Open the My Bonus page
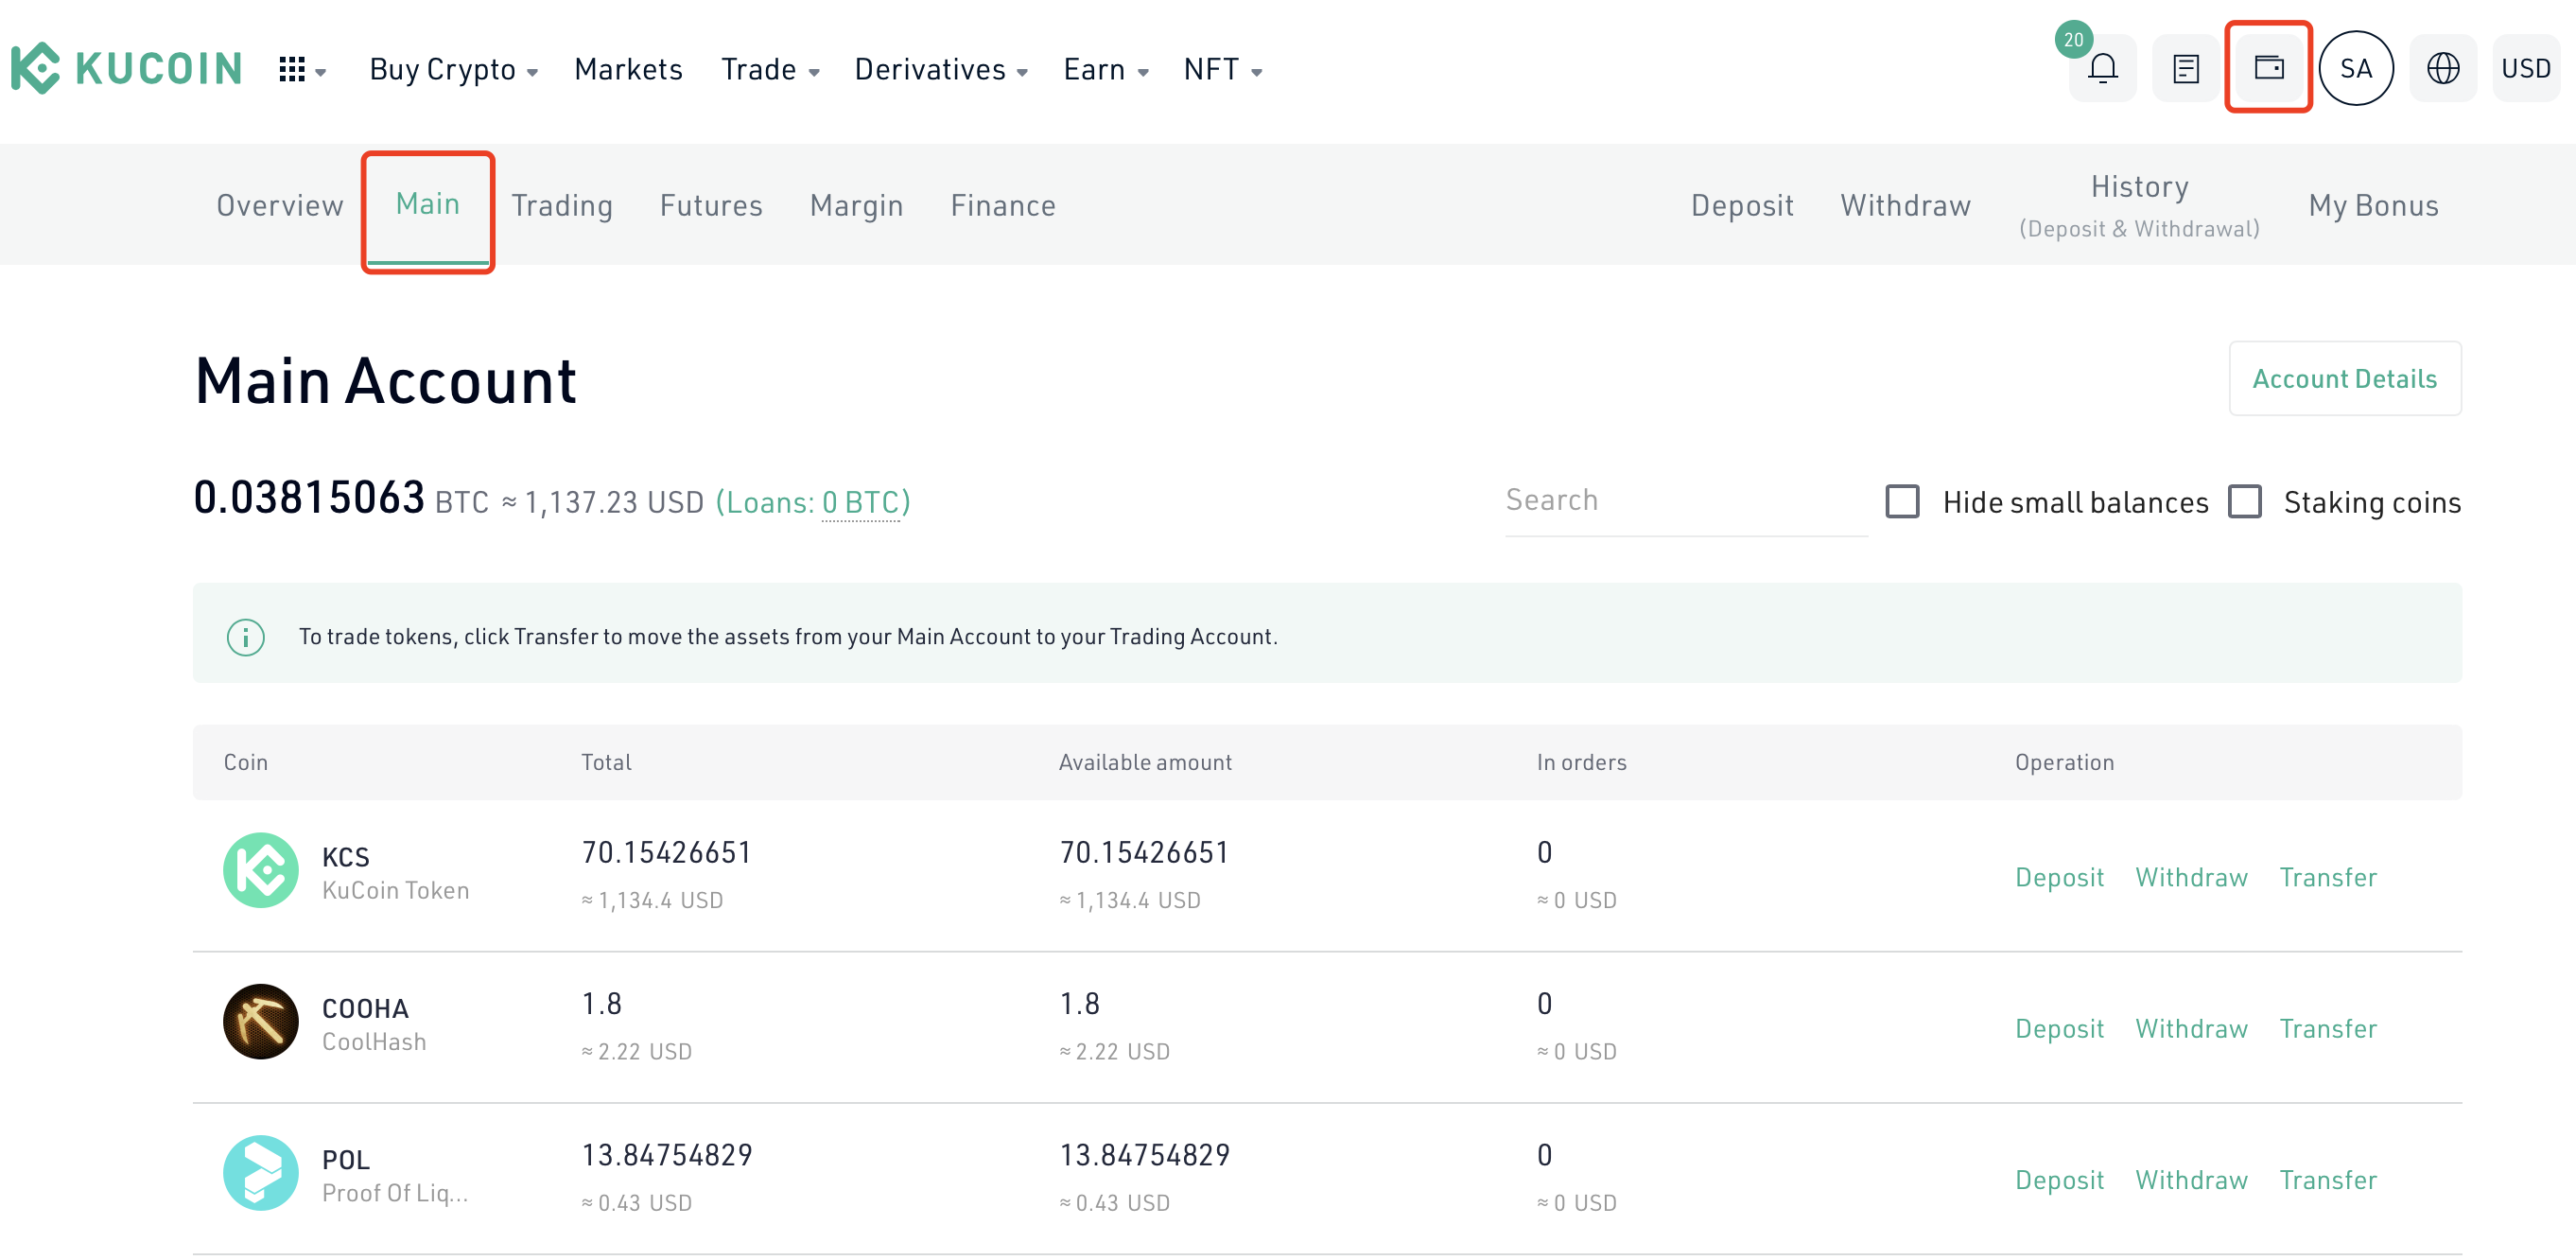 (2374, 205)
